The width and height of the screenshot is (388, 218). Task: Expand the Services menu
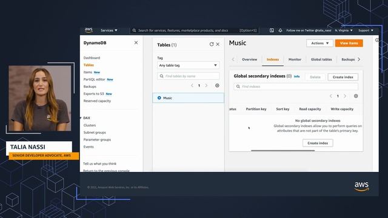point(109,30)
